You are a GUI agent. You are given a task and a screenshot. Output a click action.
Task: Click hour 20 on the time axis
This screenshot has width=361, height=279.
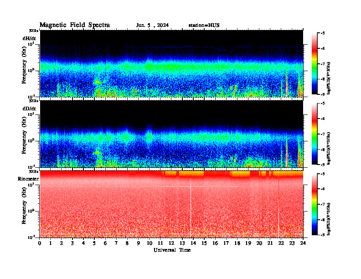coord(259,243)
